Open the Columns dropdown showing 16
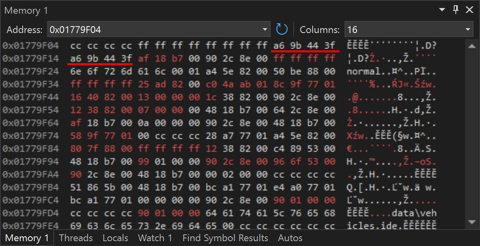 (468, 29)
